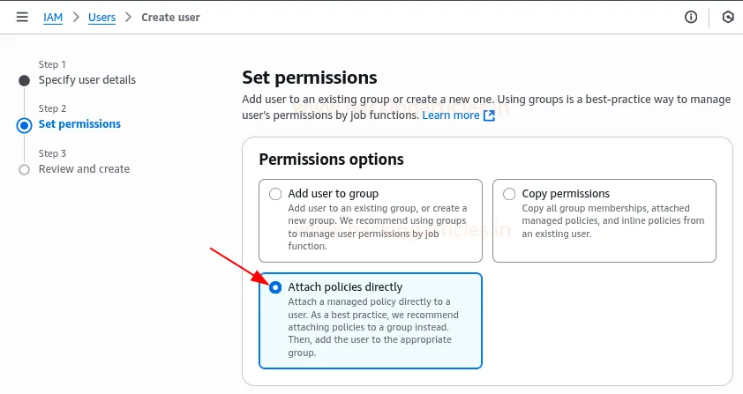This screenshot has width=743, height=394.
Task: Click the external link icon beside Learn more
Action: (490, 115)
